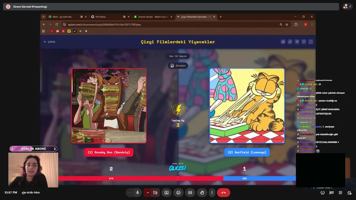Open the Chrome extensions puzzle icon
356x200 pixels.
[x=296, y=24]
